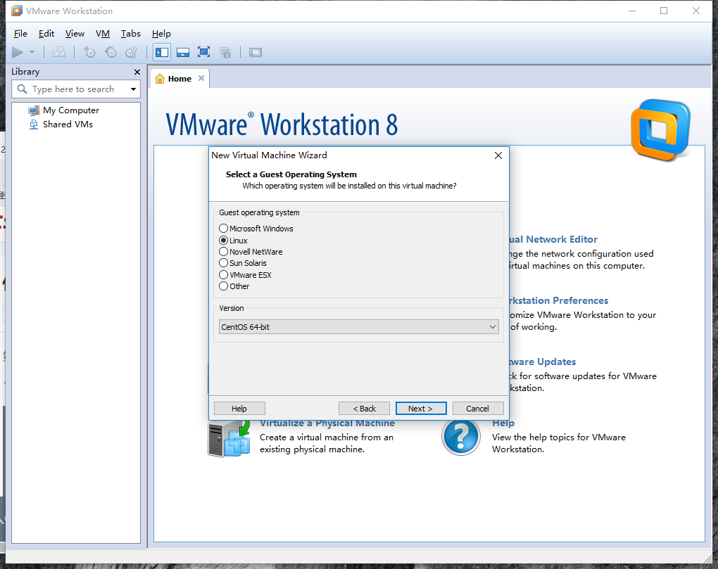Toggle the thumbnail bar toolbar icon
Viewport: 718px width, 569px height.
click(183, 53)
